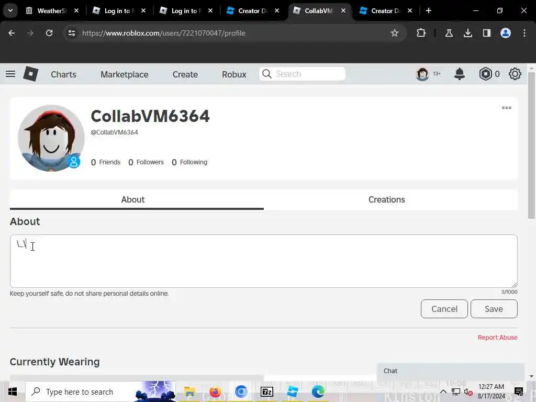
Task: Toggle the browser side panel
Action: [x=486, y=33]
